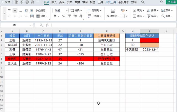Open the Worksheet (工作表) menu
This screenshot has height=112, width=177.
tap(95, 16)
